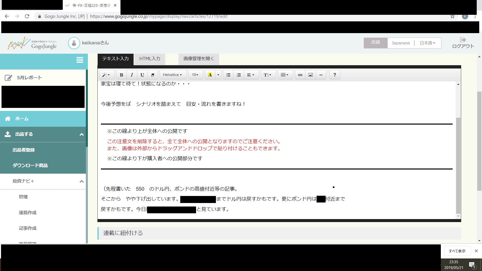Click the yellow highlight color button
The width and height of the screenshot is (482, 271).
[x=210, y=75]
